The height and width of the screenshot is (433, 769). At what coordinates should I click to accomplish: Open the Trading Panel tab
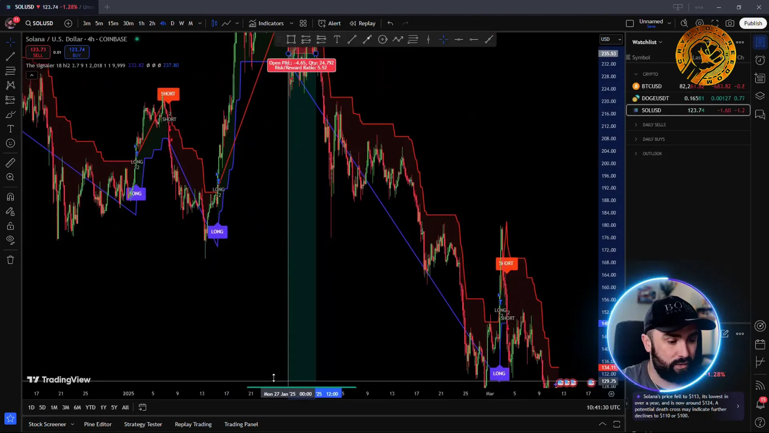click(241, 424)
